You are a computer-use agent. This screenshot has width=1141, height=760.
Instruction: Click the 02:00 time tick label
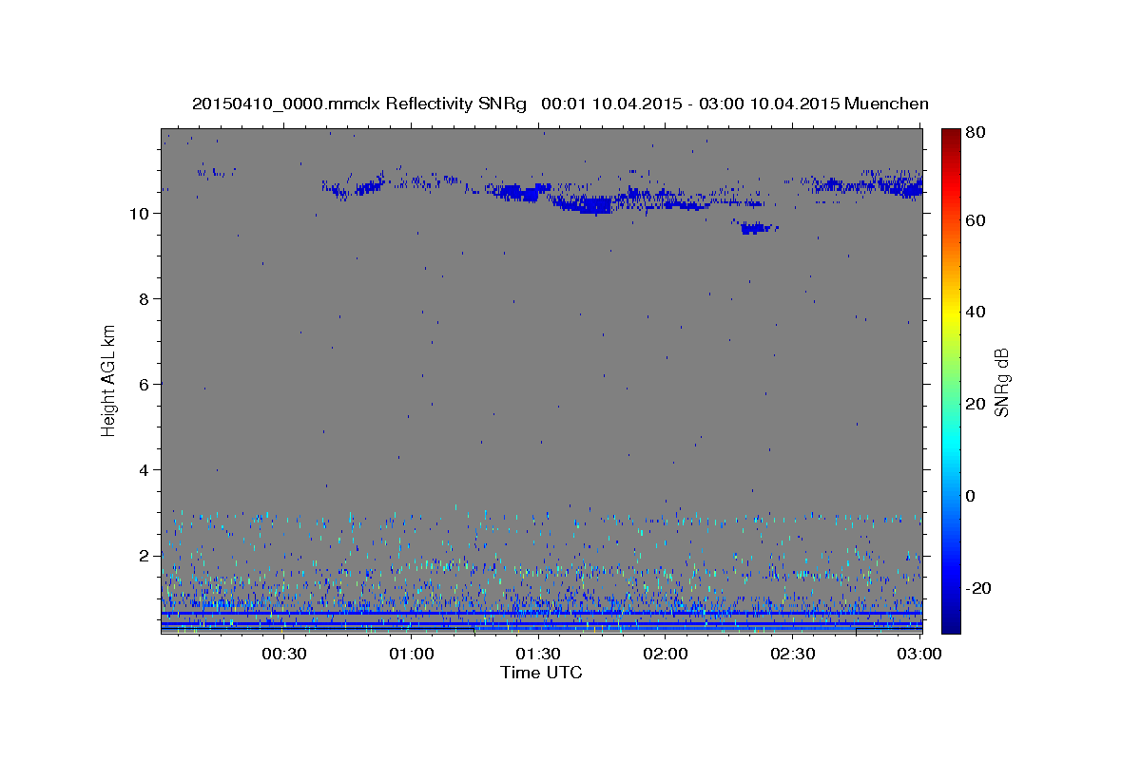pyautogui.click(x=666, y=654)
